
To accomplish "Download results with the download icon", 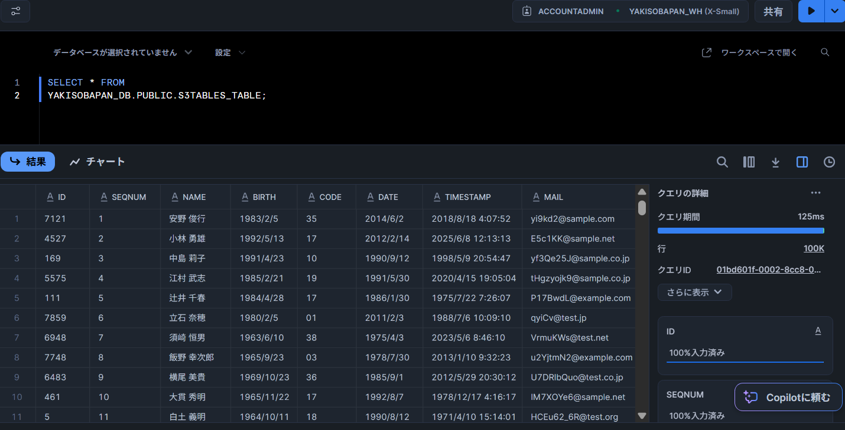I will [776, 162].
